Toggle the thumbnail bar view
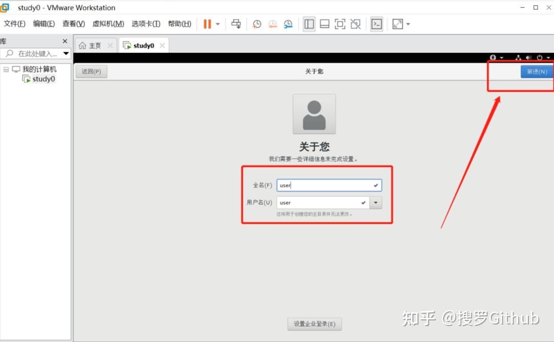The image size is (554, 342). pos(324,24)
